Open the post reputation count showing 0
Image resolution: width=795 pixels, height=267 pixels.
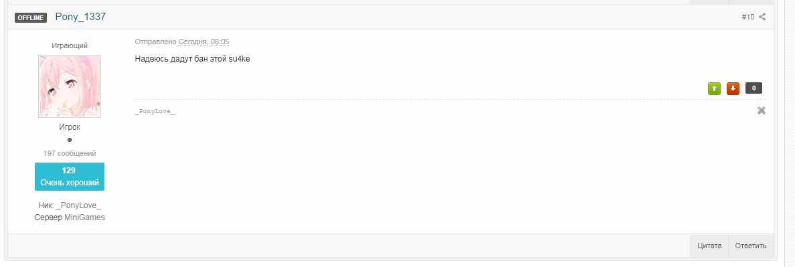point(754,88)
